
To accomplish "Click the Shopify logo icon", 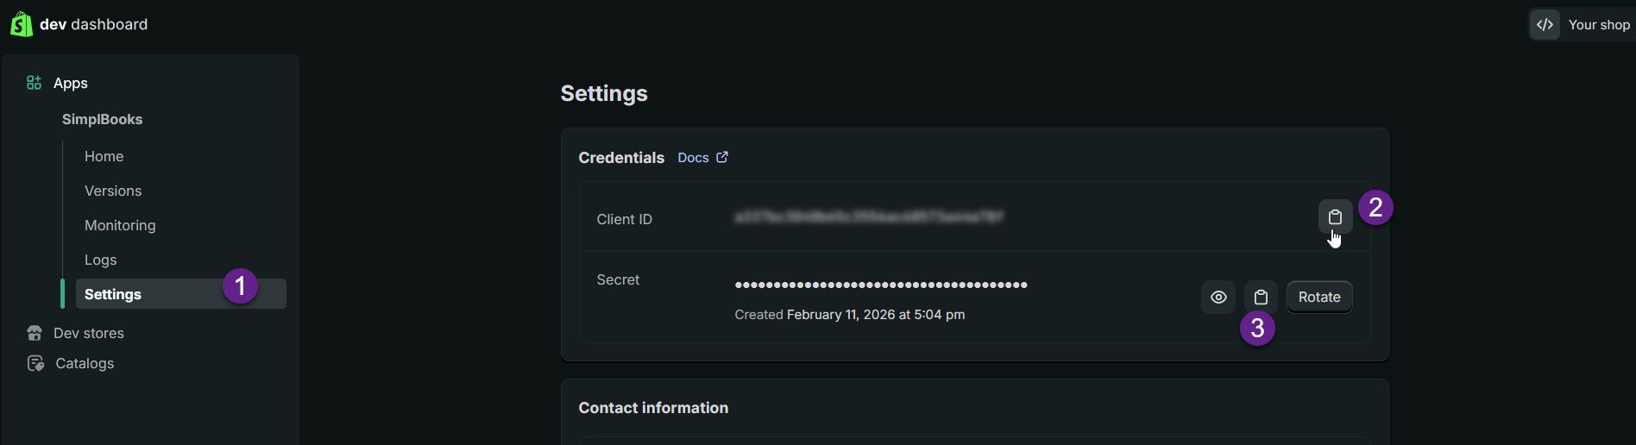I will [x=21, y=24].
